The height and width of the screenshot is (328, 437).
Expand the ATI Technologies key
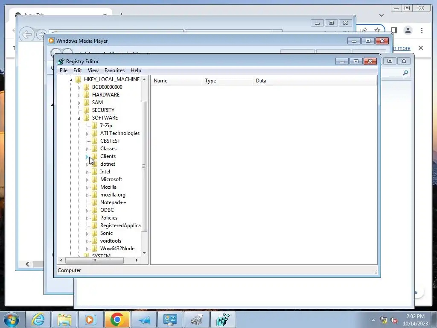coord(87,134)
